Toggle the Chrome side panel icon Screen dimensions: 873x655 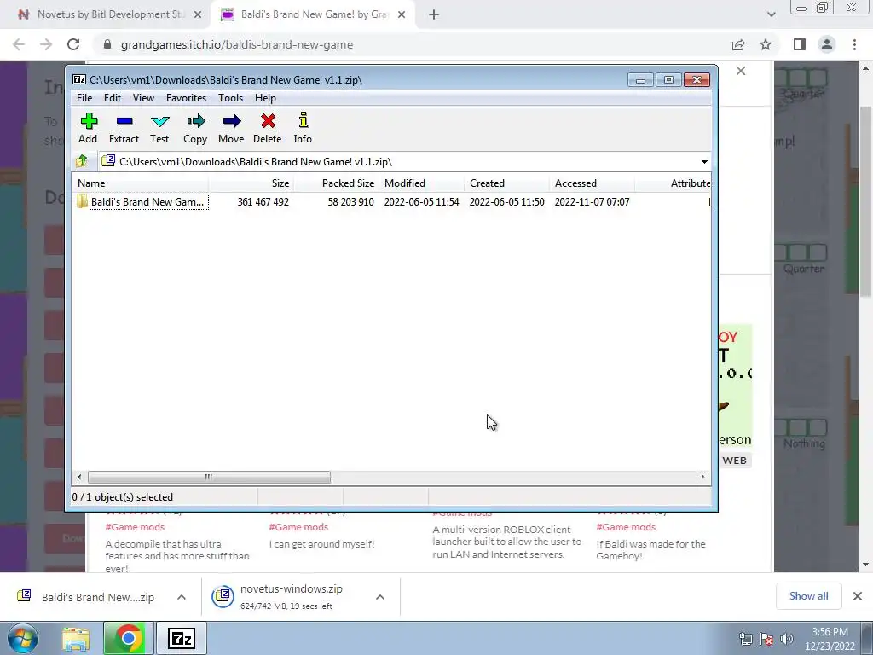pos(800,44)
